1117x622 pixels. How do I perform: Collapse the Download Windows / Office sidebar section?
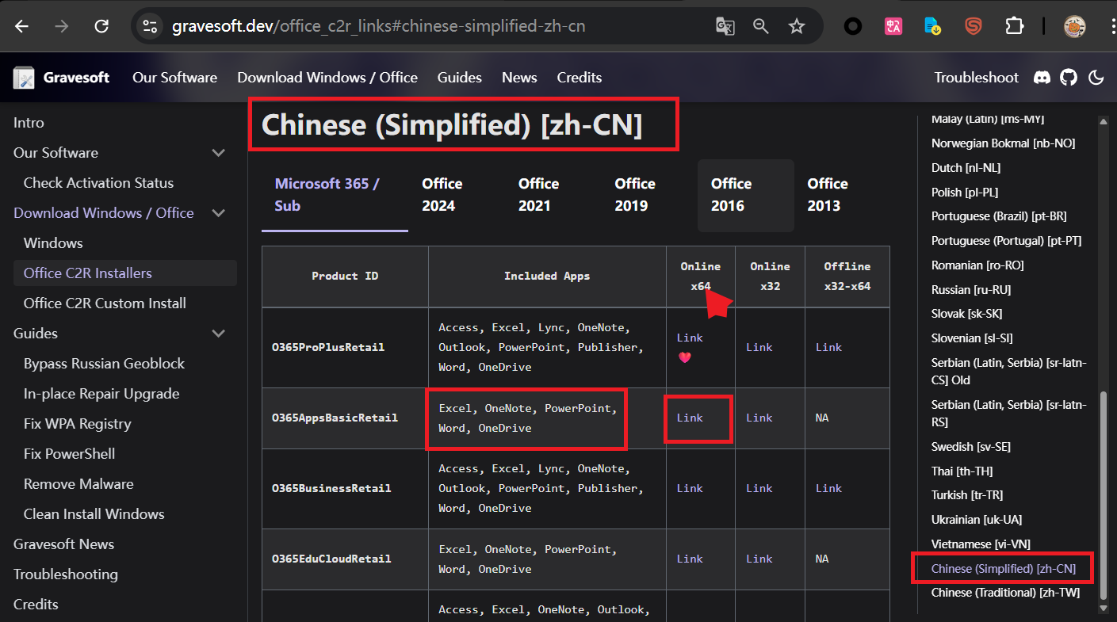click(219, 213)
